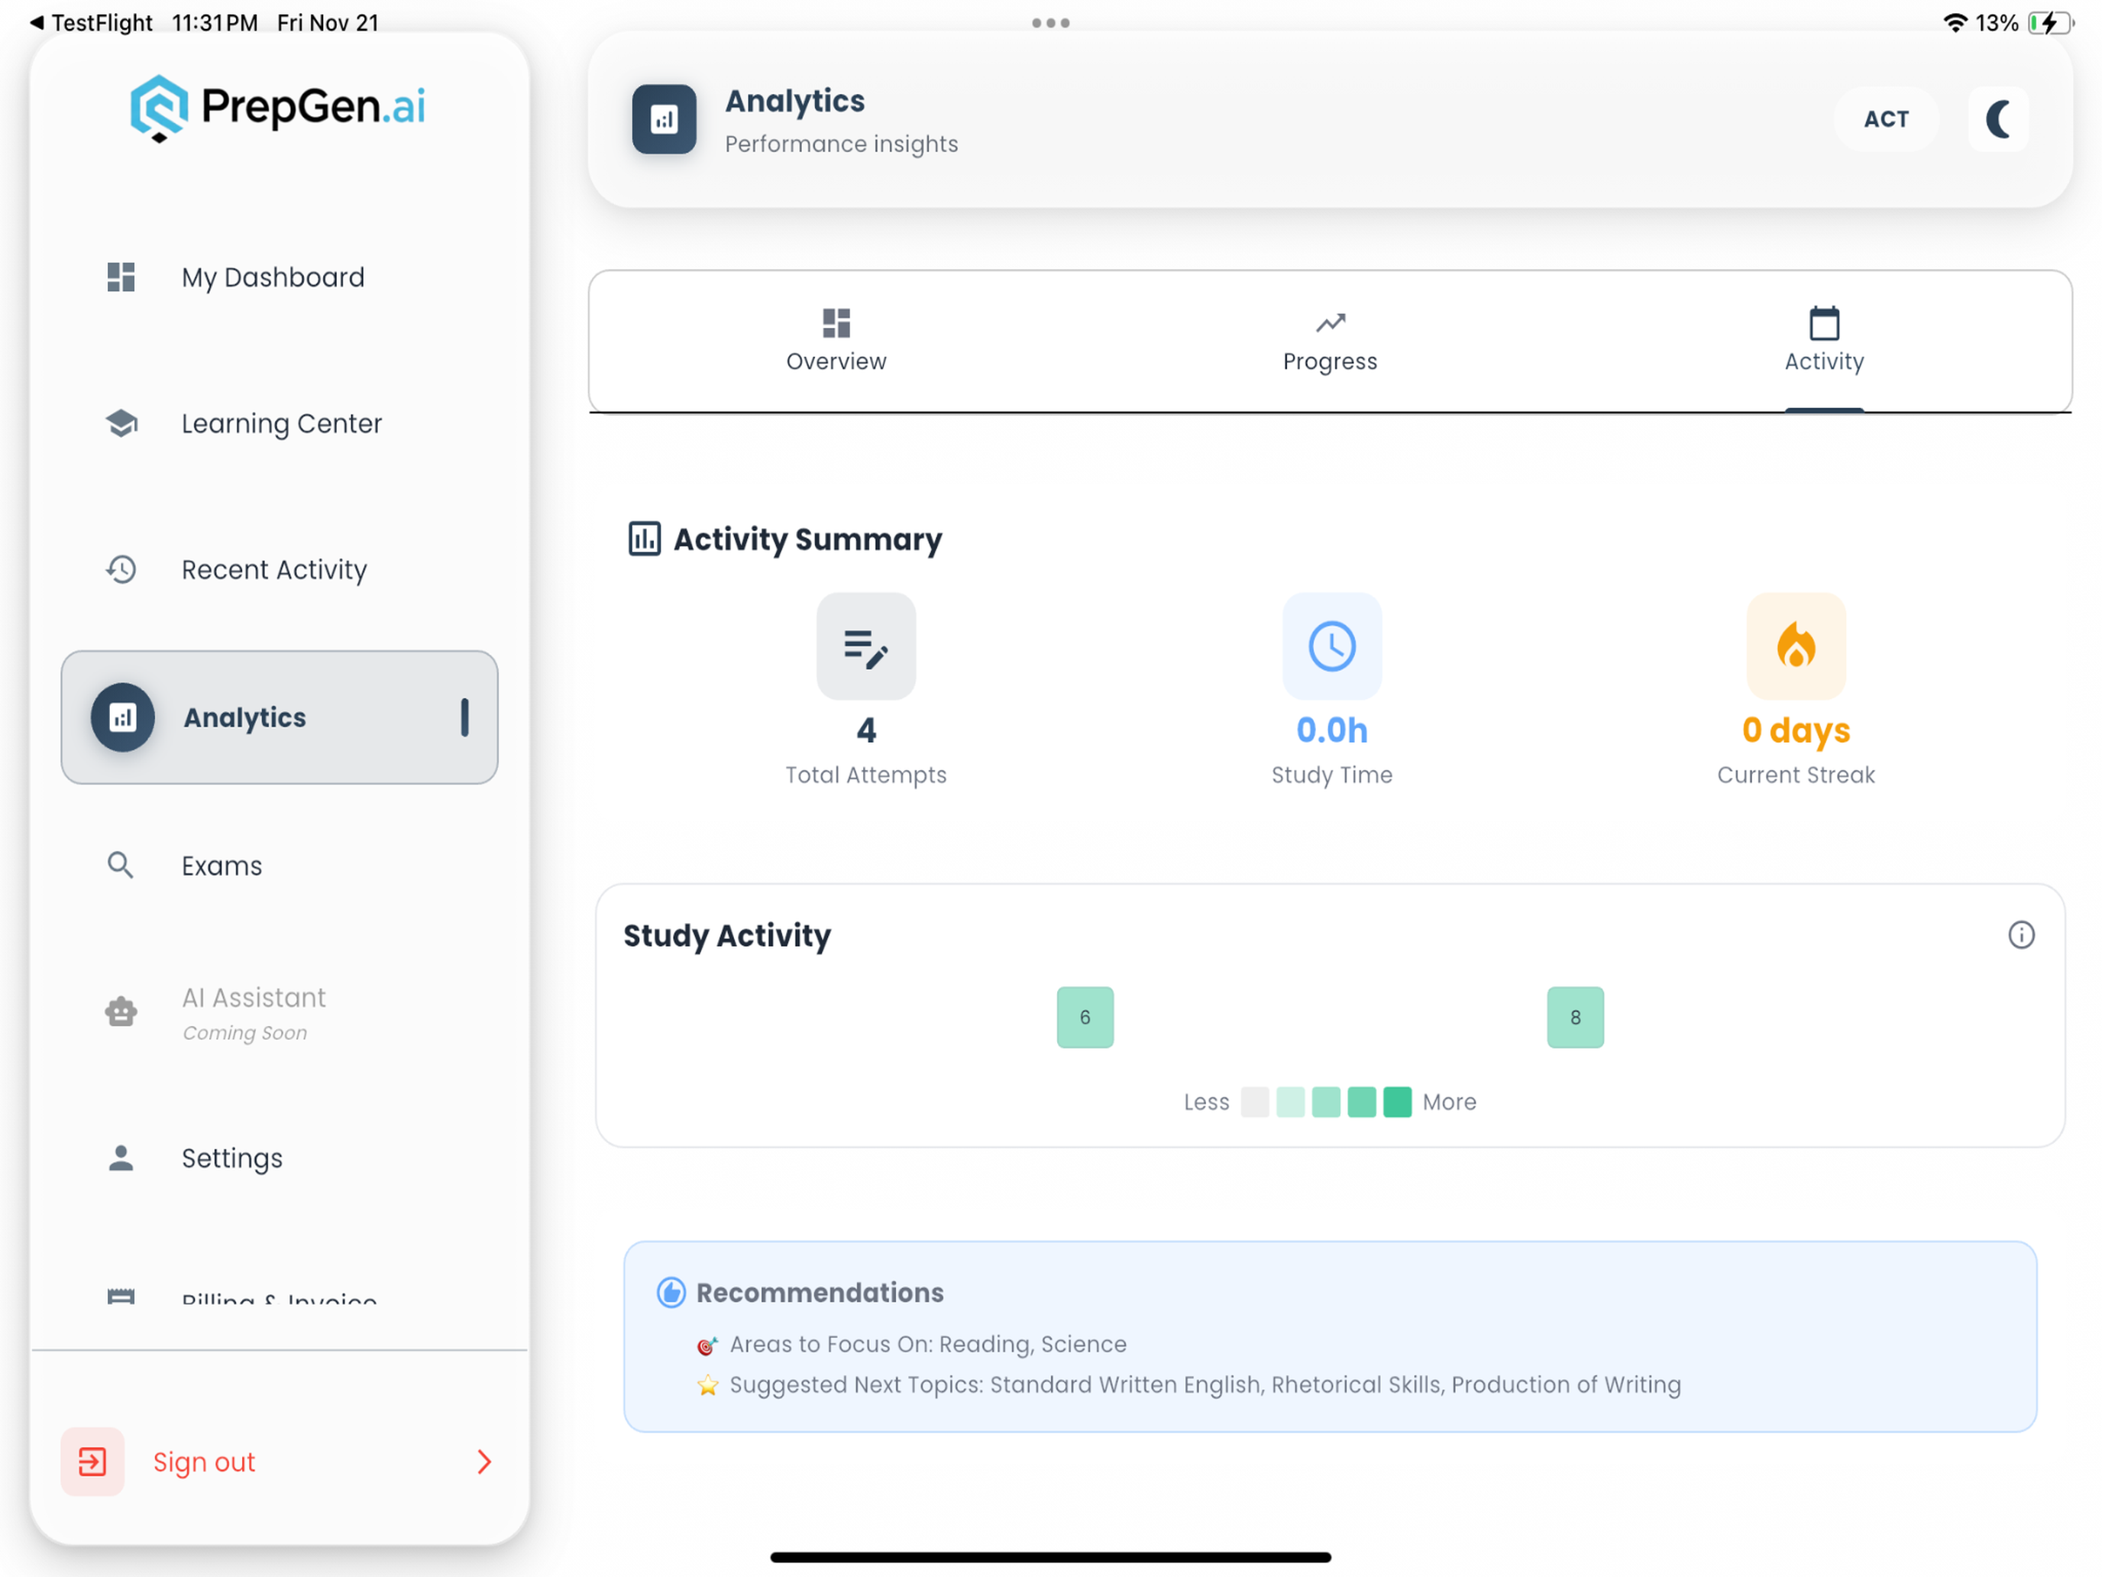Click the Current Streak flame icon
This screenshot has width=2102, height=1577.
1796,647
